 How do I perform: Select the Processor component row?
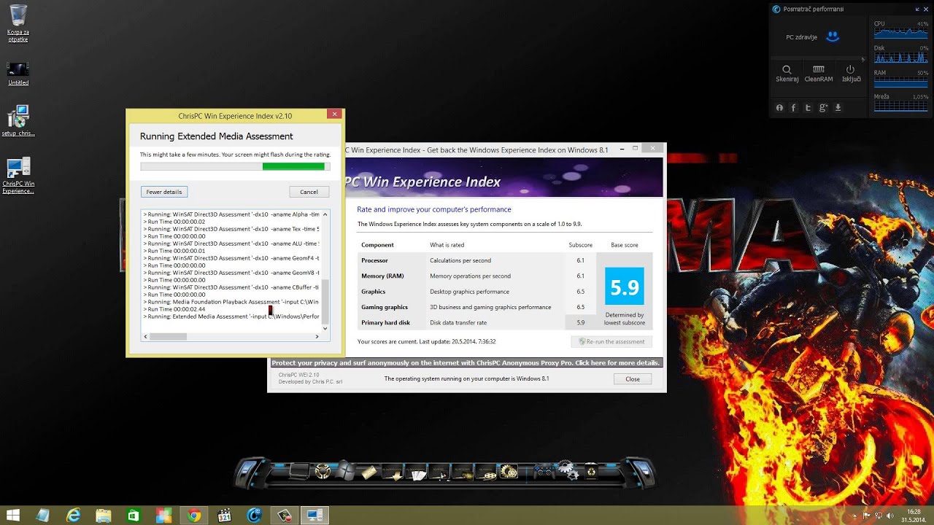pos(478,260)
